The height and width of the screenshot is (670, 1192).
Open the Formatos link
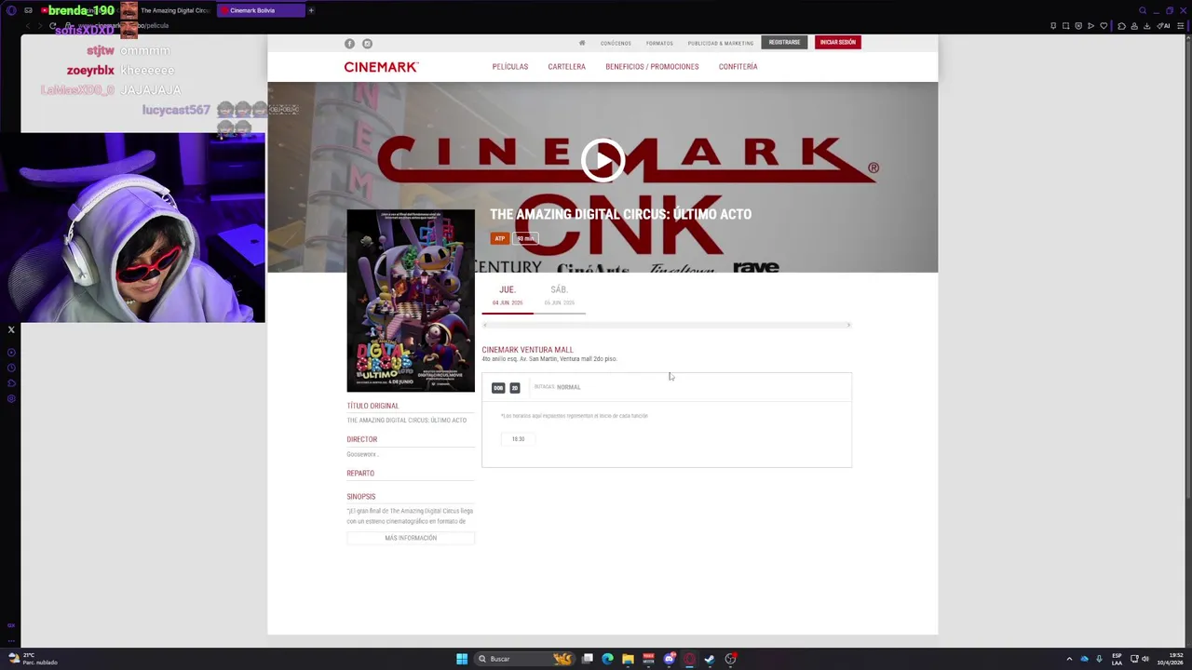click(x=659, y=43)
